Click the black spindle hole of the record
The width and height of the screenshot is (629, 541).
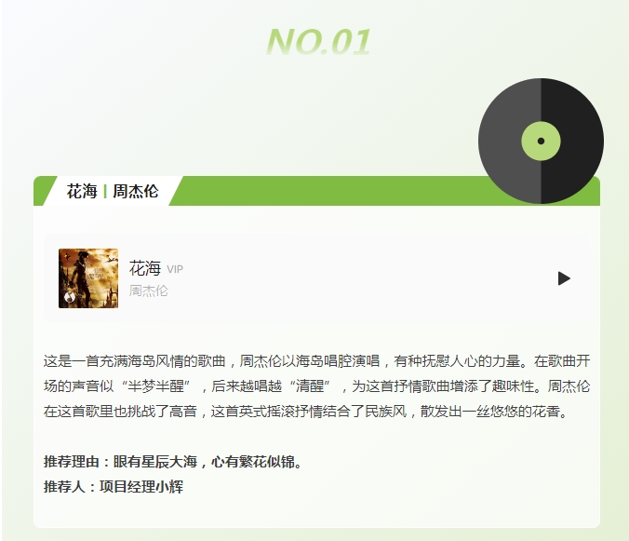(x=541, y=141)
